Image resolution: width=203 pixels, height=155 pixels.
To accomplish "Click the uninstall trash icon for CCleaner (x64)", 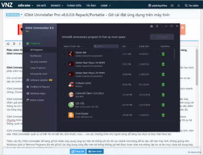I will pos(163,85).
